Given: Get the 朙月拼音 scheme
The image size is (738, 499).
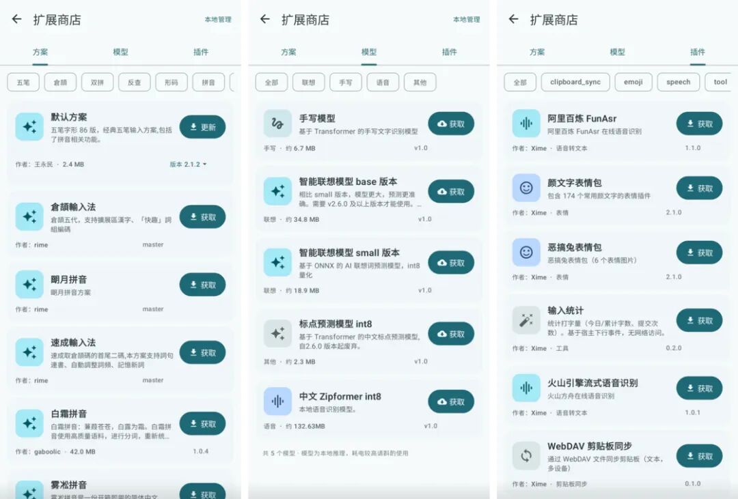Looking at the screenshot, I should click(202, 285).
